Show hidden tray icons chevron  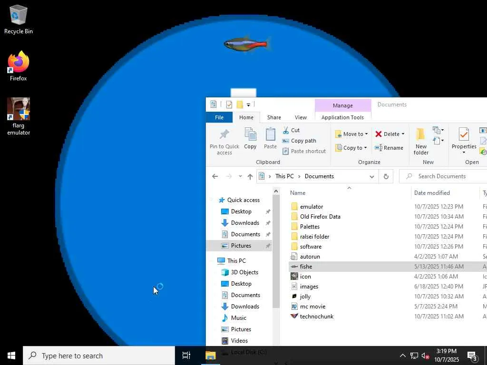[x=402, y=355]
